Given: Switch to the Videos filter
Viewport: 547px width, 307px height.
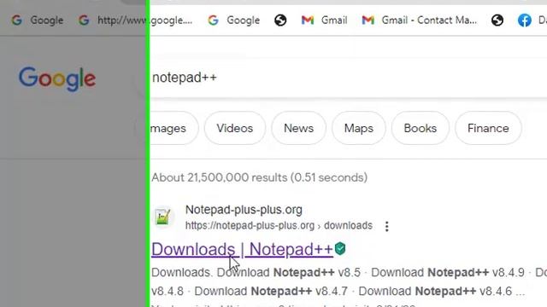Looking at the screenshot, I should tap(235, 128).
